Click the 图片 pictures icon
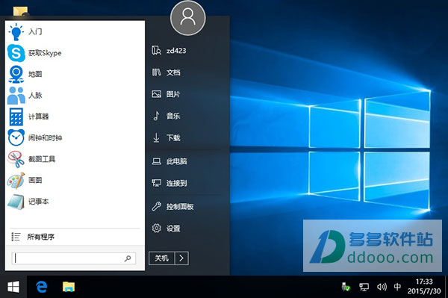 (156, 94)
